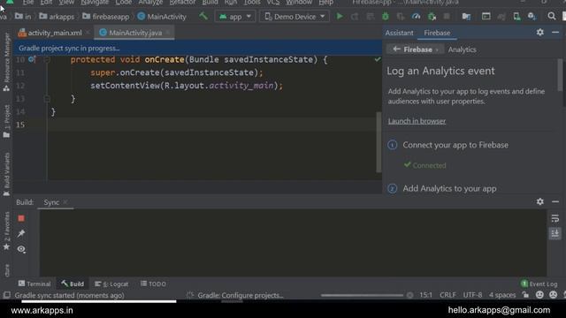The image size is (566, 318).
Task: Open AVD Manager phone icon
Action: 516,16
